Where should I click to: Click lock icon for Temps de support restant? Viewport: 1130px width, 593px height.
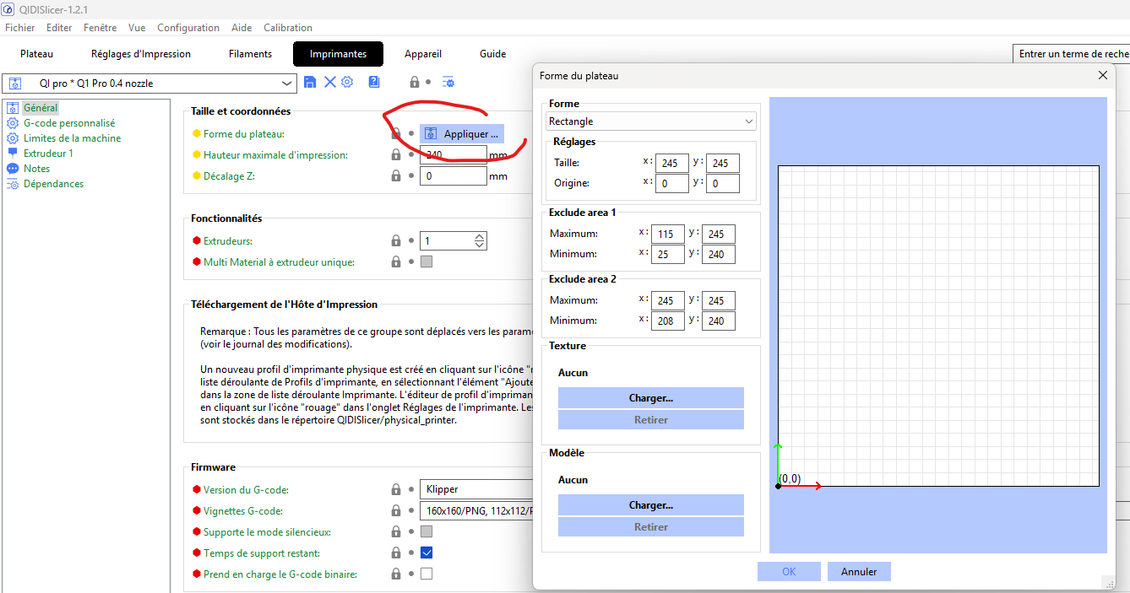tap(396, 553)
